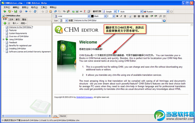Open the 工具(T) menu
Viewport: 195px width, 123px height.
[x=44, y=7]
